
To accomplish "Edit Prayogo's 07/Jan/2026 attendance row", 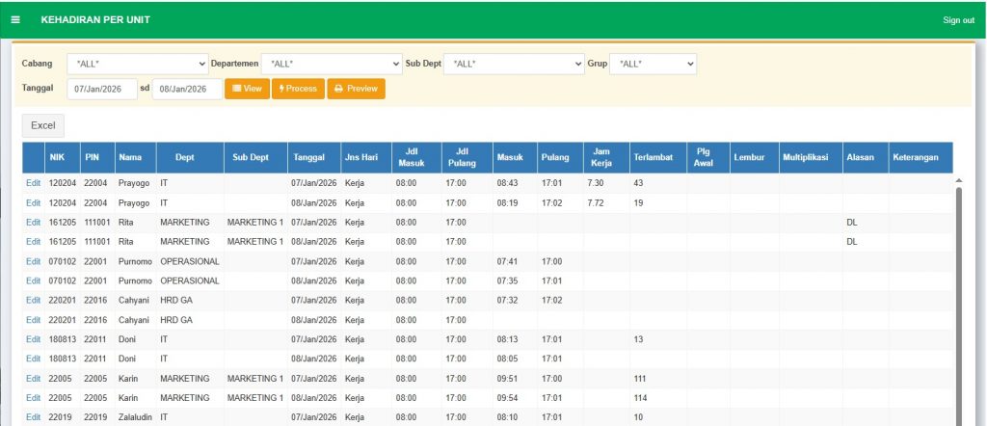I will [33, 183].
